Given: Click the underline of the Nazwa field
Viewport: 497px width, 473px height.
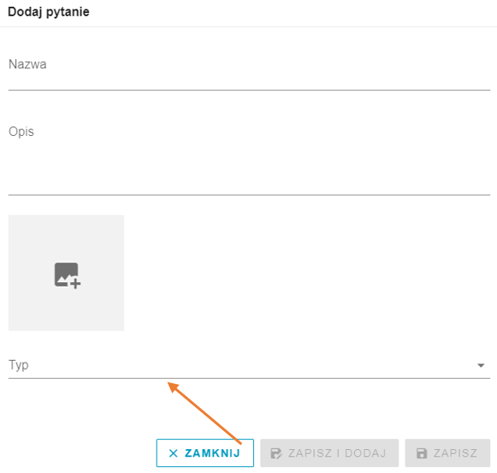Looking at the screenshot, I should [249, 90].
